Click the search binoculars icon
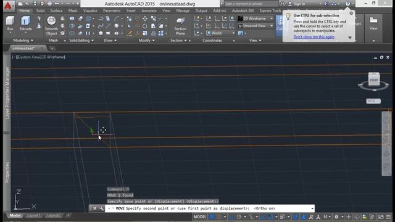 [x=283, y=4]
